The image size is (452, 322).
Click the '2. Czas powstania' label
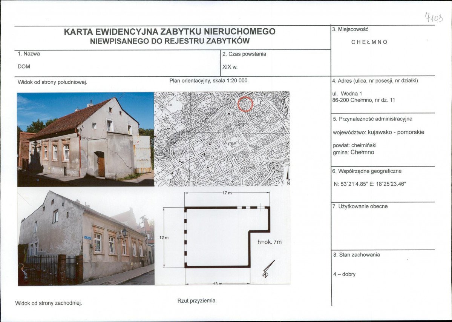(x=244, y=54)
